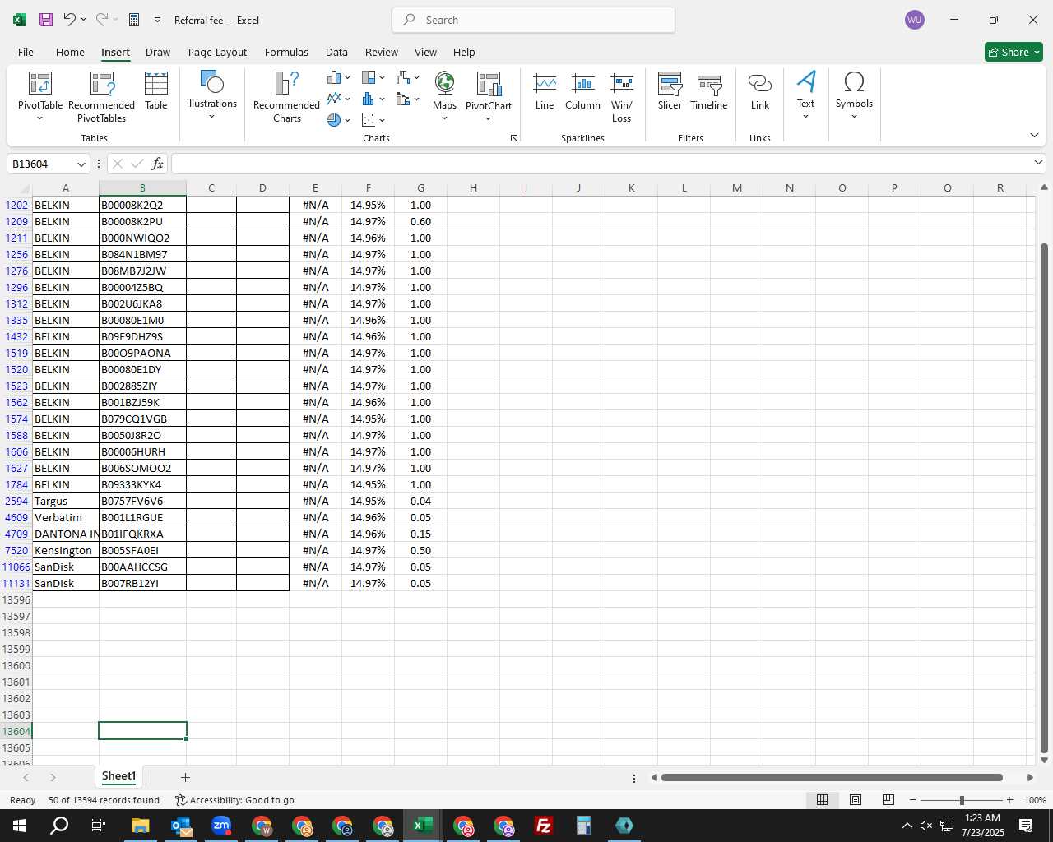Open the Text group menu
The width and height of the screenshot is (1053, 842).
pos(806,95)
